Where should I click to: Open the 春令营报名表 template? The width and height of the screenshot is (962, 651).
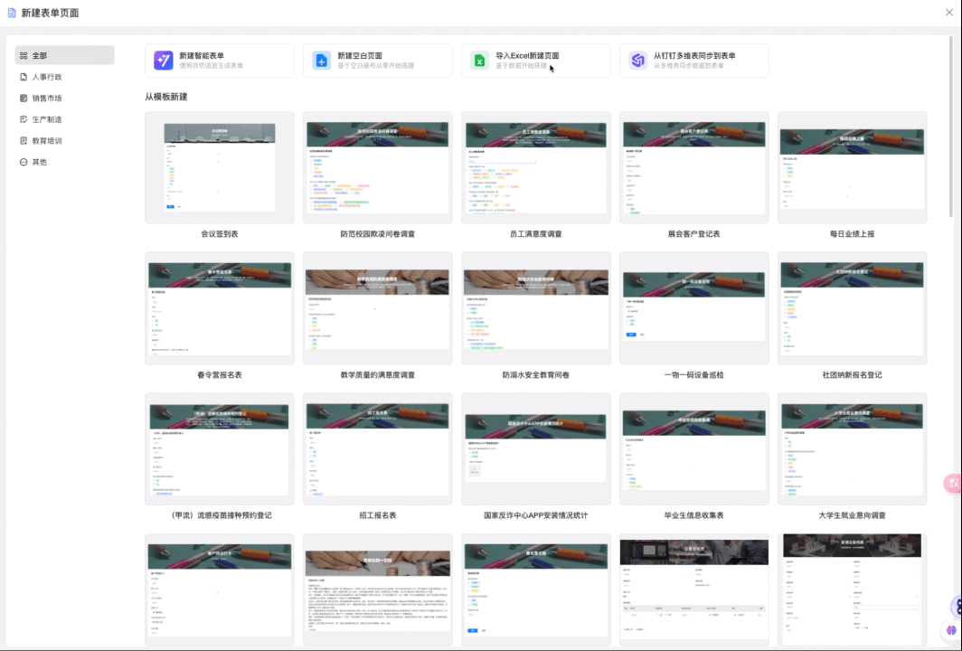pos(220,308)
